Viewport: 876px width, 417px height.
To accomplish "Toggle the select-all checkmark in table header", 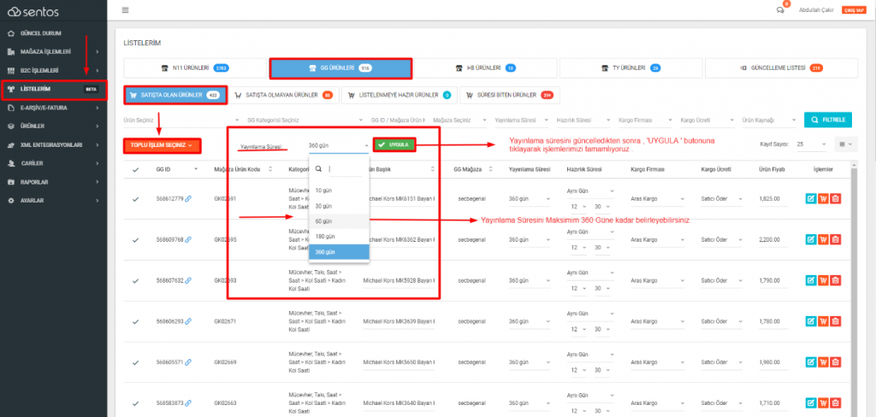I will (x=136, y=170).
